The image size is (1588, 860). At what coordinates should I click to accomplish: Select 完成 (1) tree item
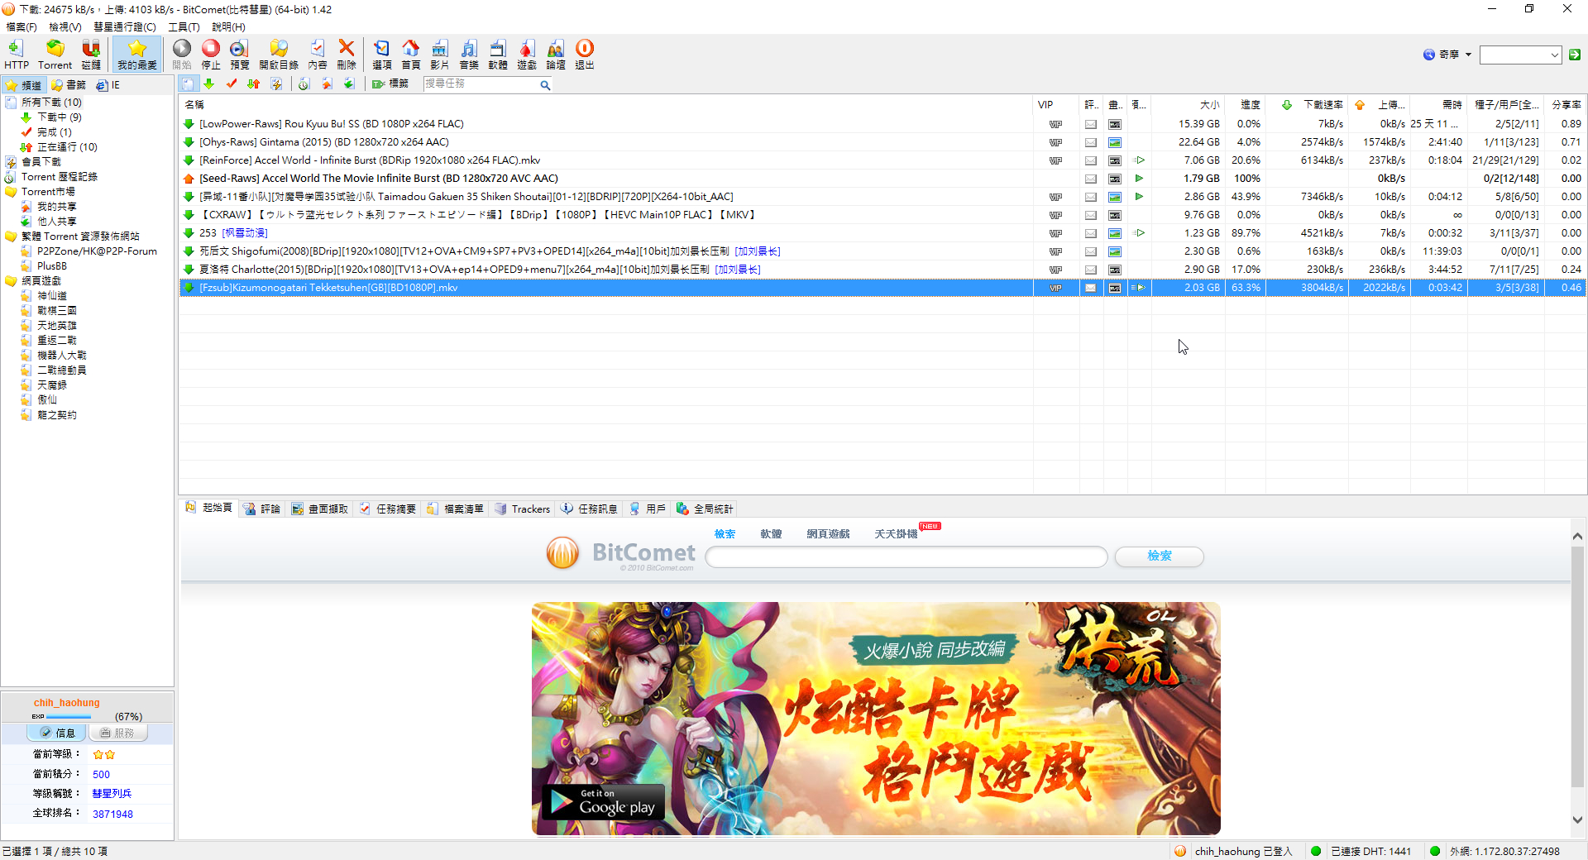click(54, 132)
